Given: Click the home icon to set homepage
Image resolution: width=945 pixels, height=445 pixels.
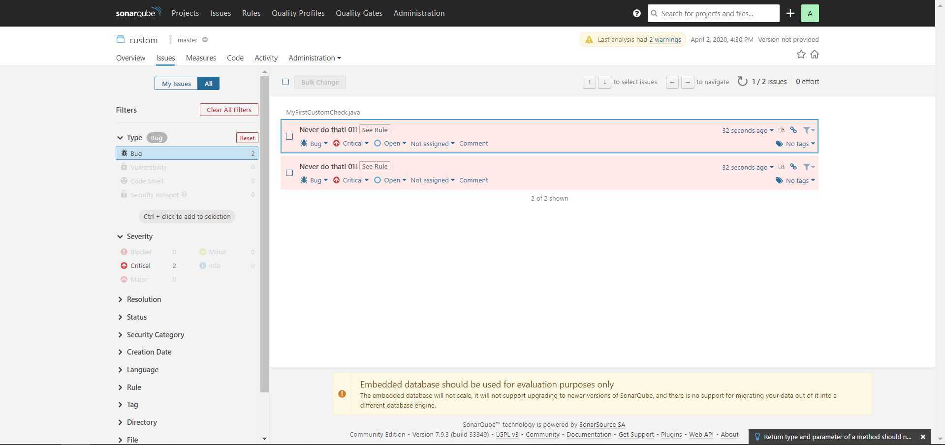Looking at the screenshot, I should tap(815, 54).
